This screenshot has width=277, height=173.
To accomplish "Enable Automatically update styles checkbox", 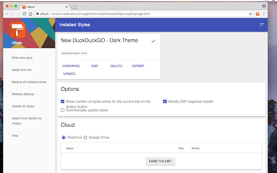I will click(x=63, y=110).
